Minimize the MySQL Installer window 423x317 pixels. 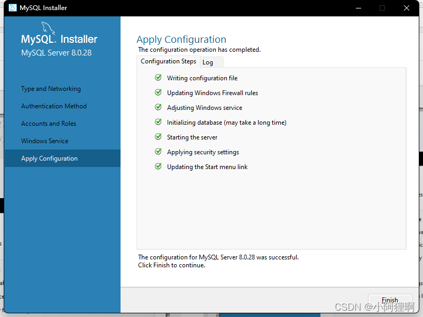click(358, 8)
